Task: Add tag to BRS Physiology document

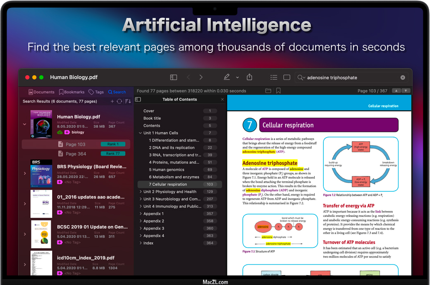Action: (60, 182)
